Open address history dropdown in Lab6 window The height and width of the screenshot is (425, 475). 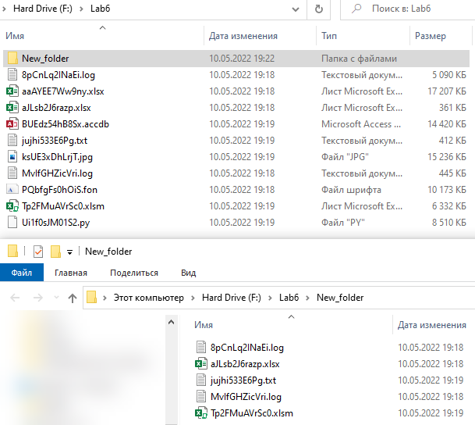296,9
